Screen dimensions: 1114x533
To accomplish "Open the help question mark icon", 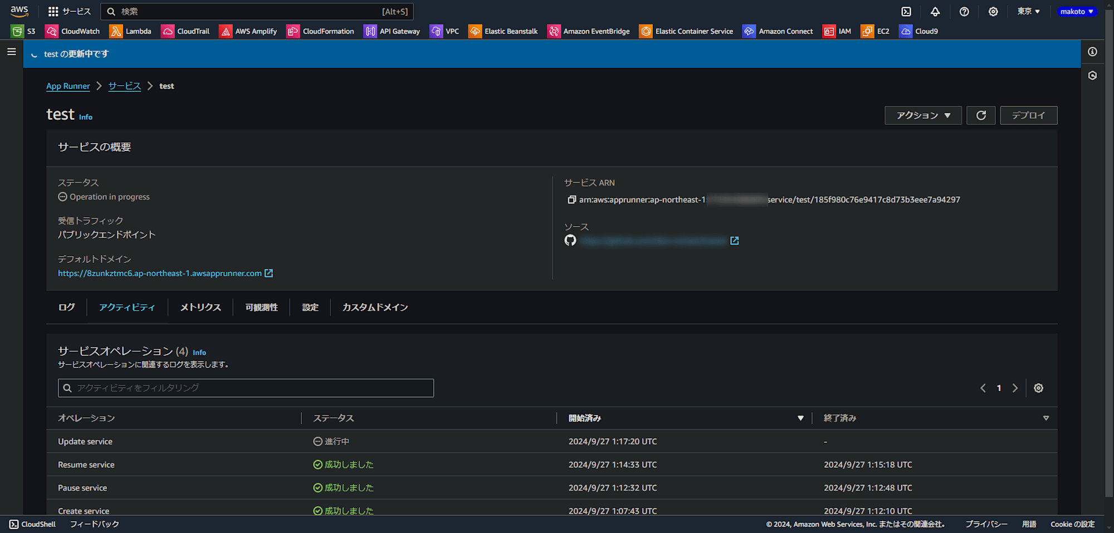I will point(964,11).
